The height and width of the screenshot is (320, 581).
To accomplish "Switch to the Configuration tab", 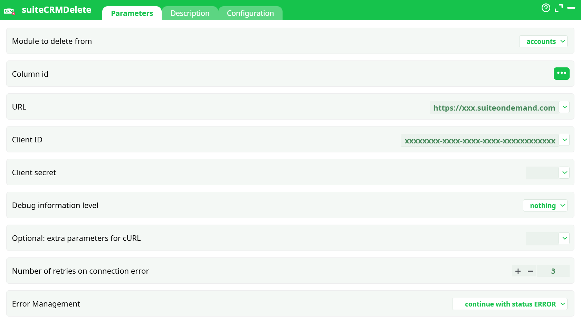I will click(x=250, y=13).
